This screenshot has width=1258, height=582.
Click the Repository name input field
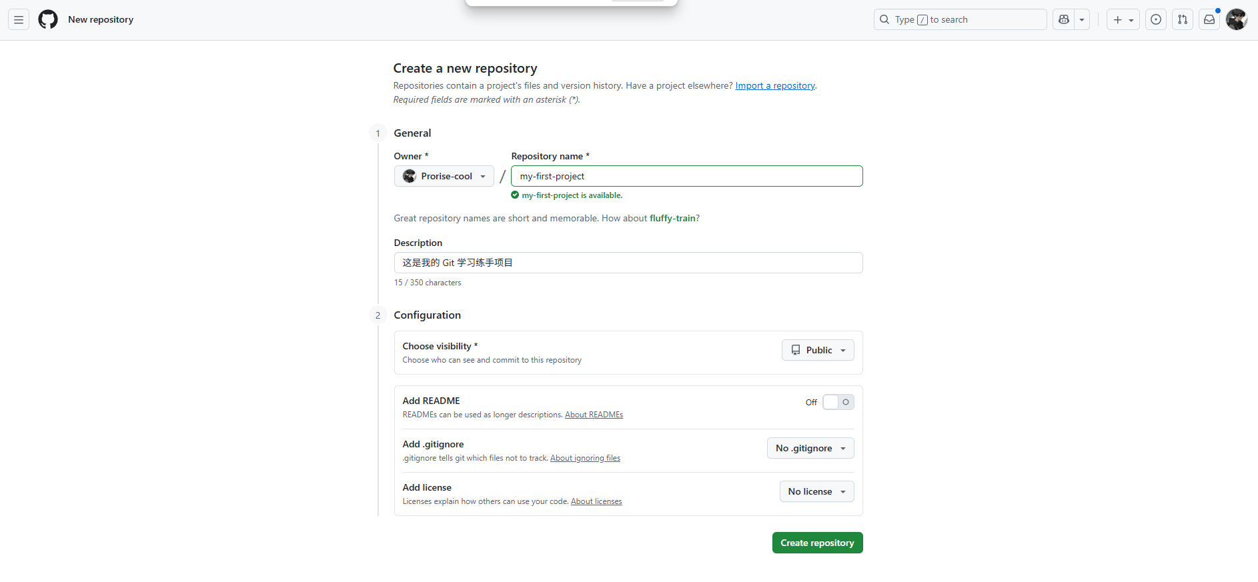point(686,176)
